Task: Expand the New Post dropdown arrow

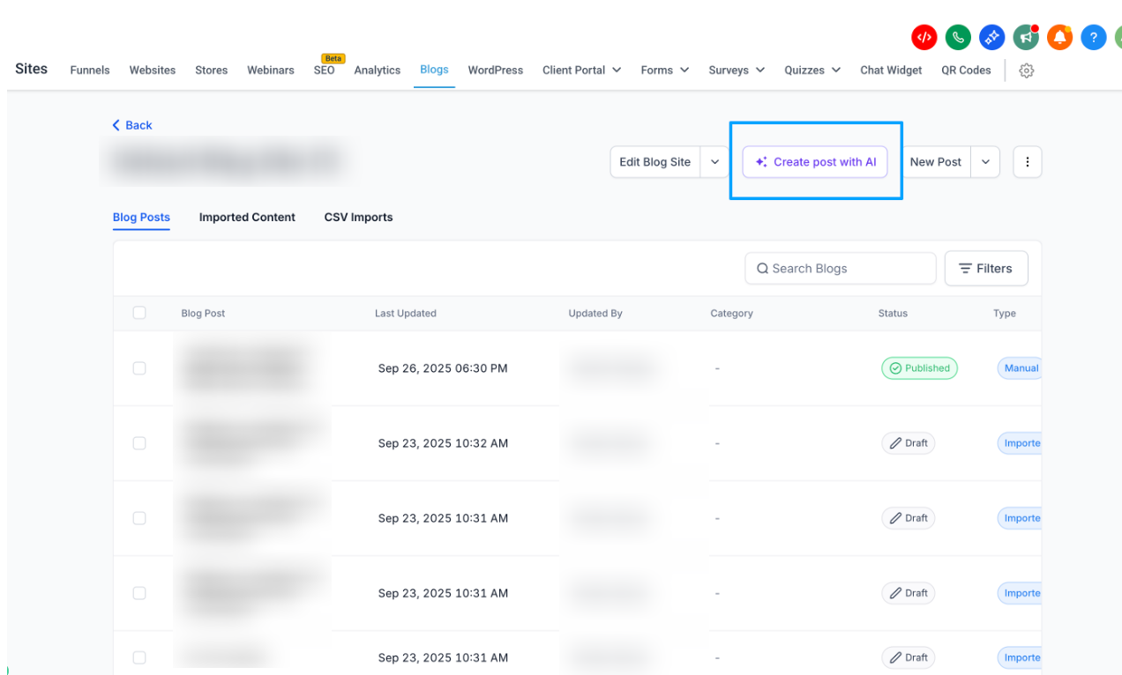Action: coord(985,162)
